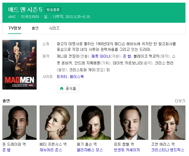Screen dimensions: 189x156
Task: Click the 출연 section heading above cast photos
Action: point(6,101)
